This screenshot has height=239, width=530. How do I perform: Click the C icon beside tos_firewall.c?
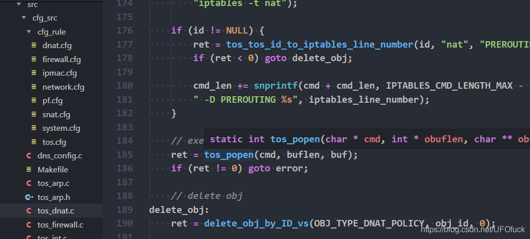click(x=29, y=225)
